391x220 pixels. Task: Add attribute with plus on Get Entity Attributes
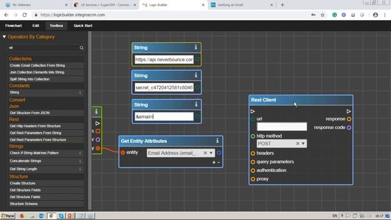tap(214, 163)
